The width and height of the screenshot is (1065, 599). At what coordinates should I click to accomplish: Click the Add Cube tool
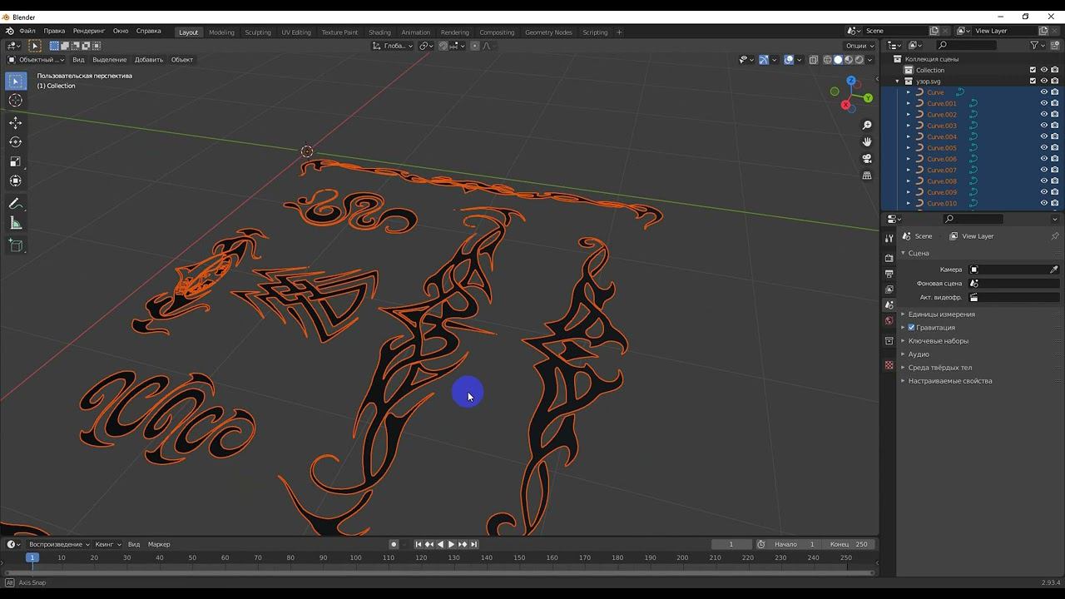pos(16,245)
